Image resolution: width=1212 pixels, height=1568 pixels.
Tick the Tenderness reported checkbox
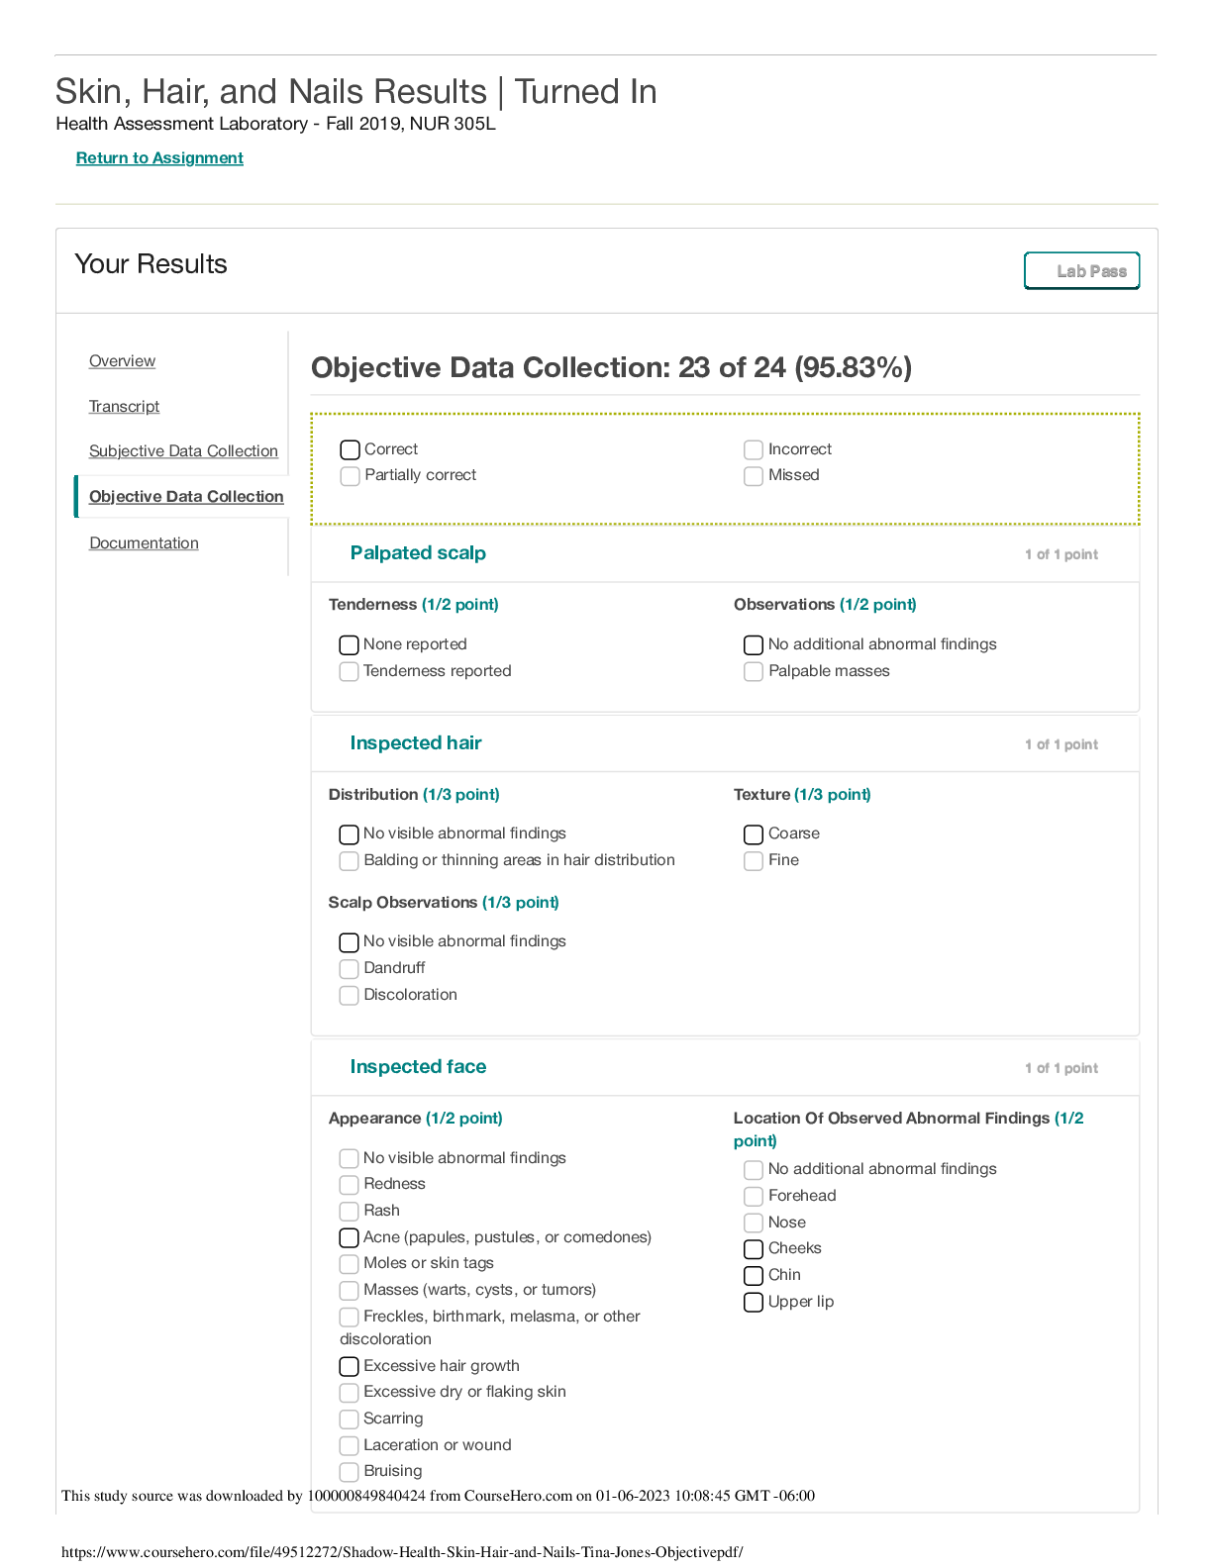pyautogui.click(x=350, y=672)
